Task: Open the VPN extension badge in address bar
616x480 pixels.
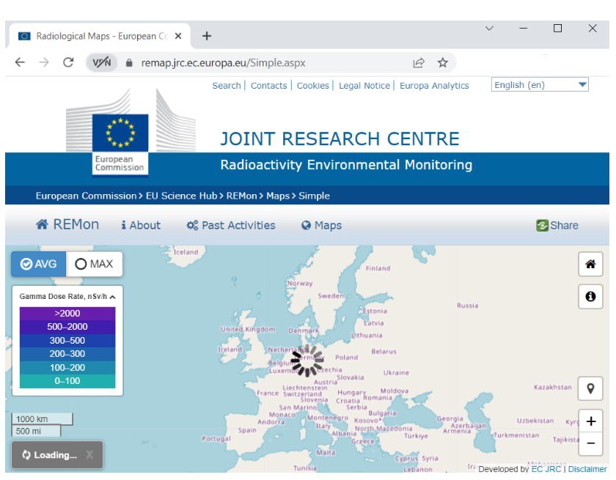Action: (x=102, y=62)
